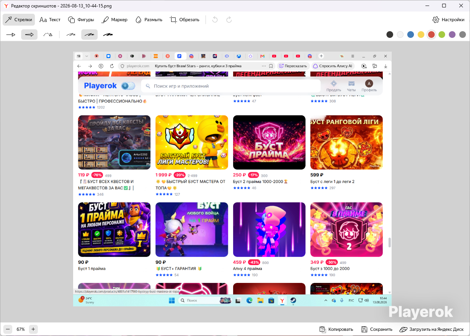Click the Поиск игр и приложений field
Image resolution: width=470 pixels, height=336 pixels.
(231, 86)
